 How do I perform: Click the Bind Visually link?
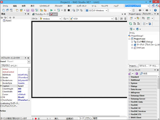(x=9, y=106)
